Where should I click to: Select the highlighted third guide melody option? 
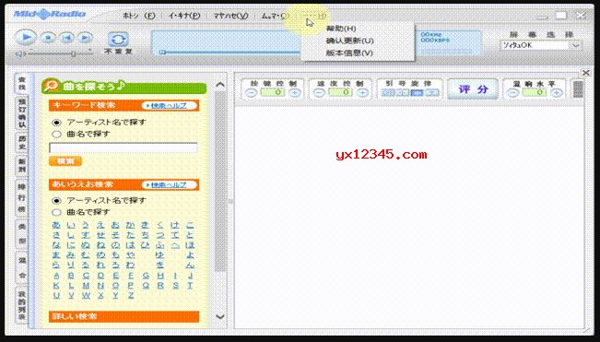pyautogui.click(x=418, y=93)
